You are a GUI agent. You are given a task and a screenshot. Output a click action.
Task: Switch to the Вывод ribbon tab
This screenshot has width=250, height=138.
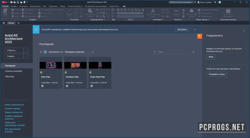click(x=62, y=6)
